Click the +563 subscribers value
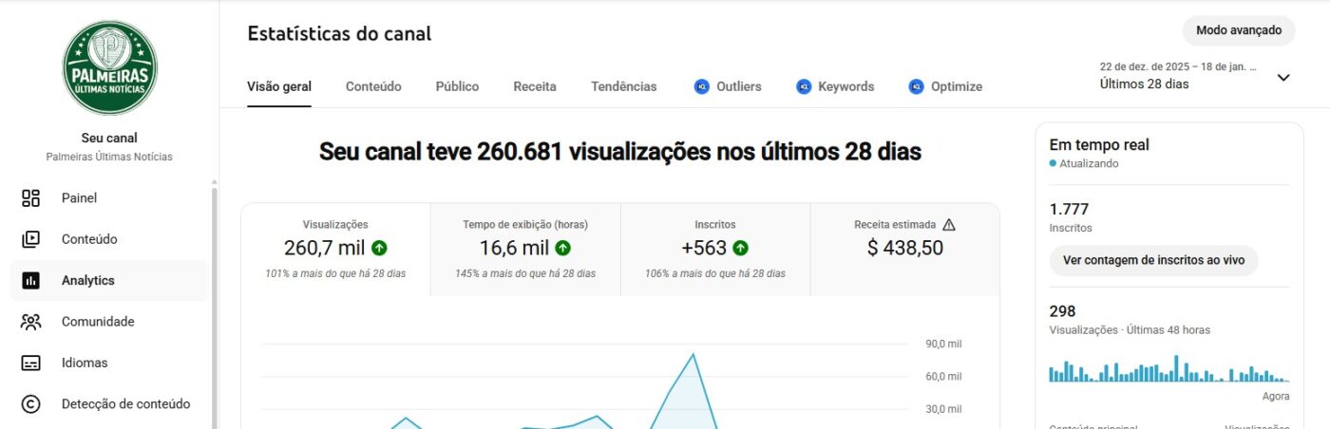Viewport: 1330px width, 429px height. click(x=704, y=249)
